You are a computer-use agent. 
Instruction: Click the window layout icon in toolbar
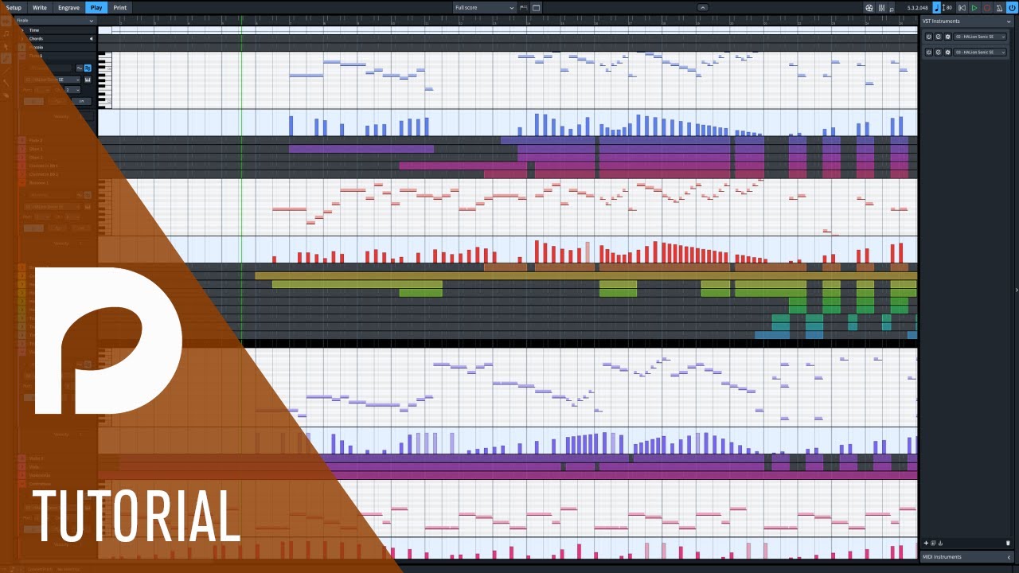[x=536, y=8]
